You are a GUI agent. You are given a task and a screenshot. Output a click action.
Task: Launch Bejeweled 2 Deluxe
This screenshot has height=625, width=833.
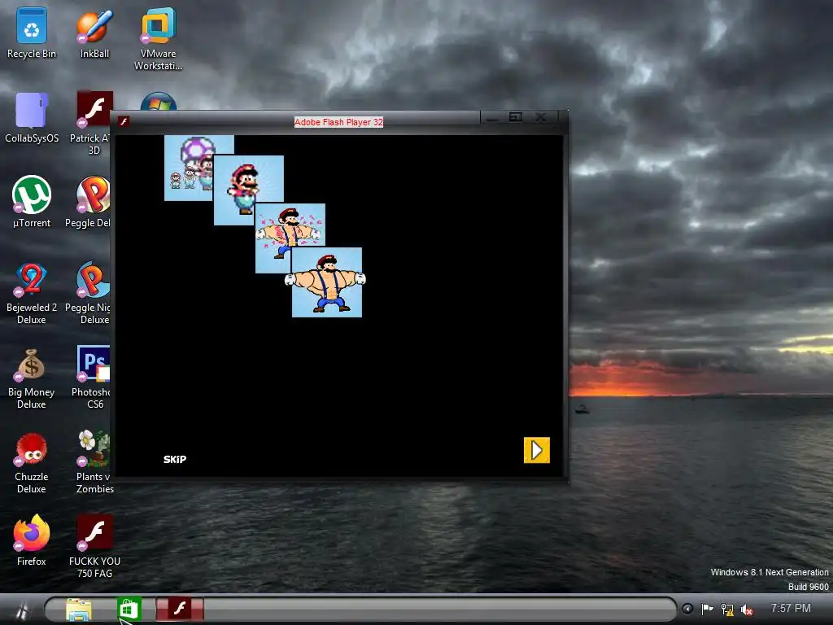(32, 293)
